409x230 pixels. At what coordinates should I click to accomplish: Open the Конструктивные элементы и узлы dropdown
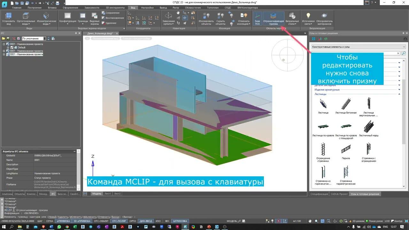403,47
